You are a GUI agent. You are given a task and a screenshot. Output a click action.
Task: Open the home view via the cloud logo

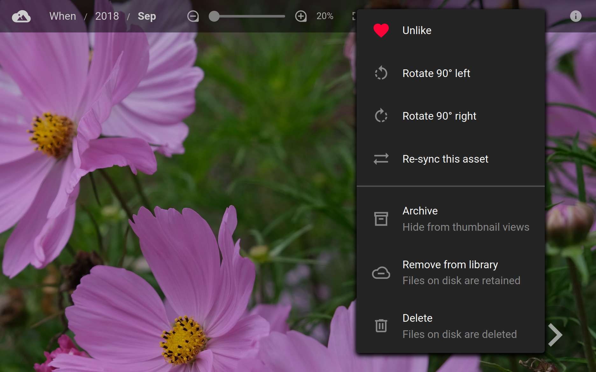click(21, 16)
